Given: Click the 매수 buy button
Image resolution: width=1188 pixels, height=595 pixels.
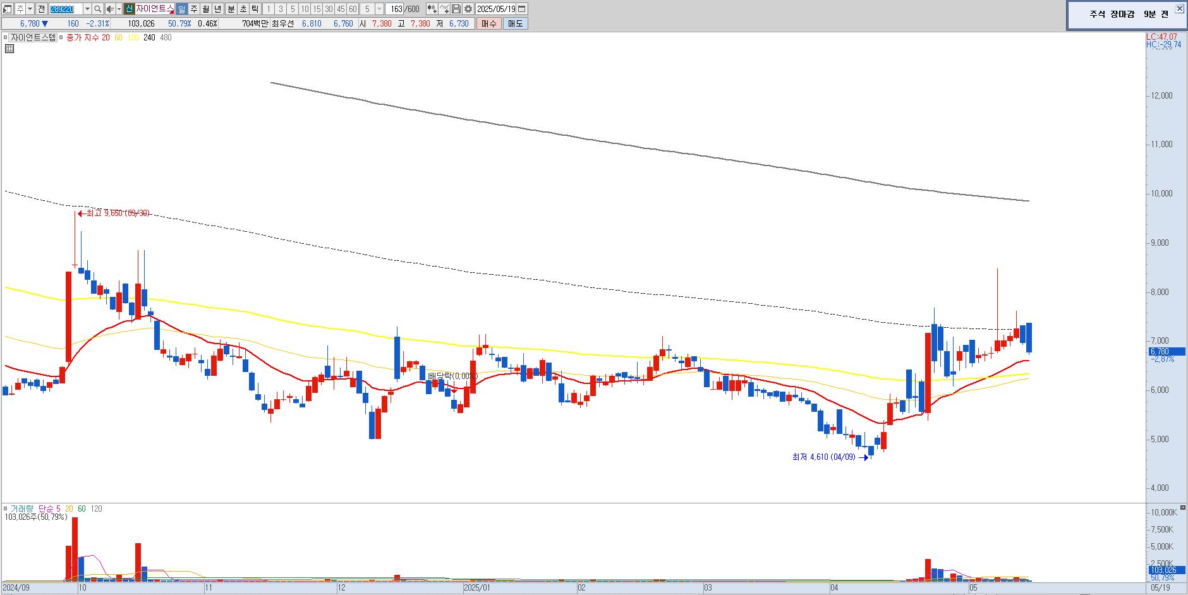Looking at the screenshot, I should coord(488,23).
